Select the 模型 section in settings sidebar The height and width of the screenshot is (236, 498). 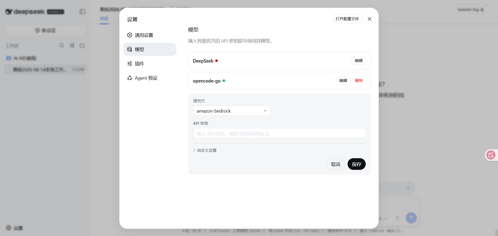150,49
